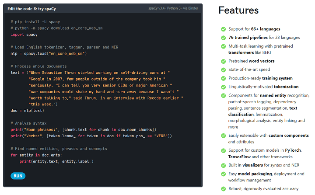315x195 pixels.
Task: Click the checkmark beside 'Linguistically-motivated tokenization'
Action: tap(224, 87)
